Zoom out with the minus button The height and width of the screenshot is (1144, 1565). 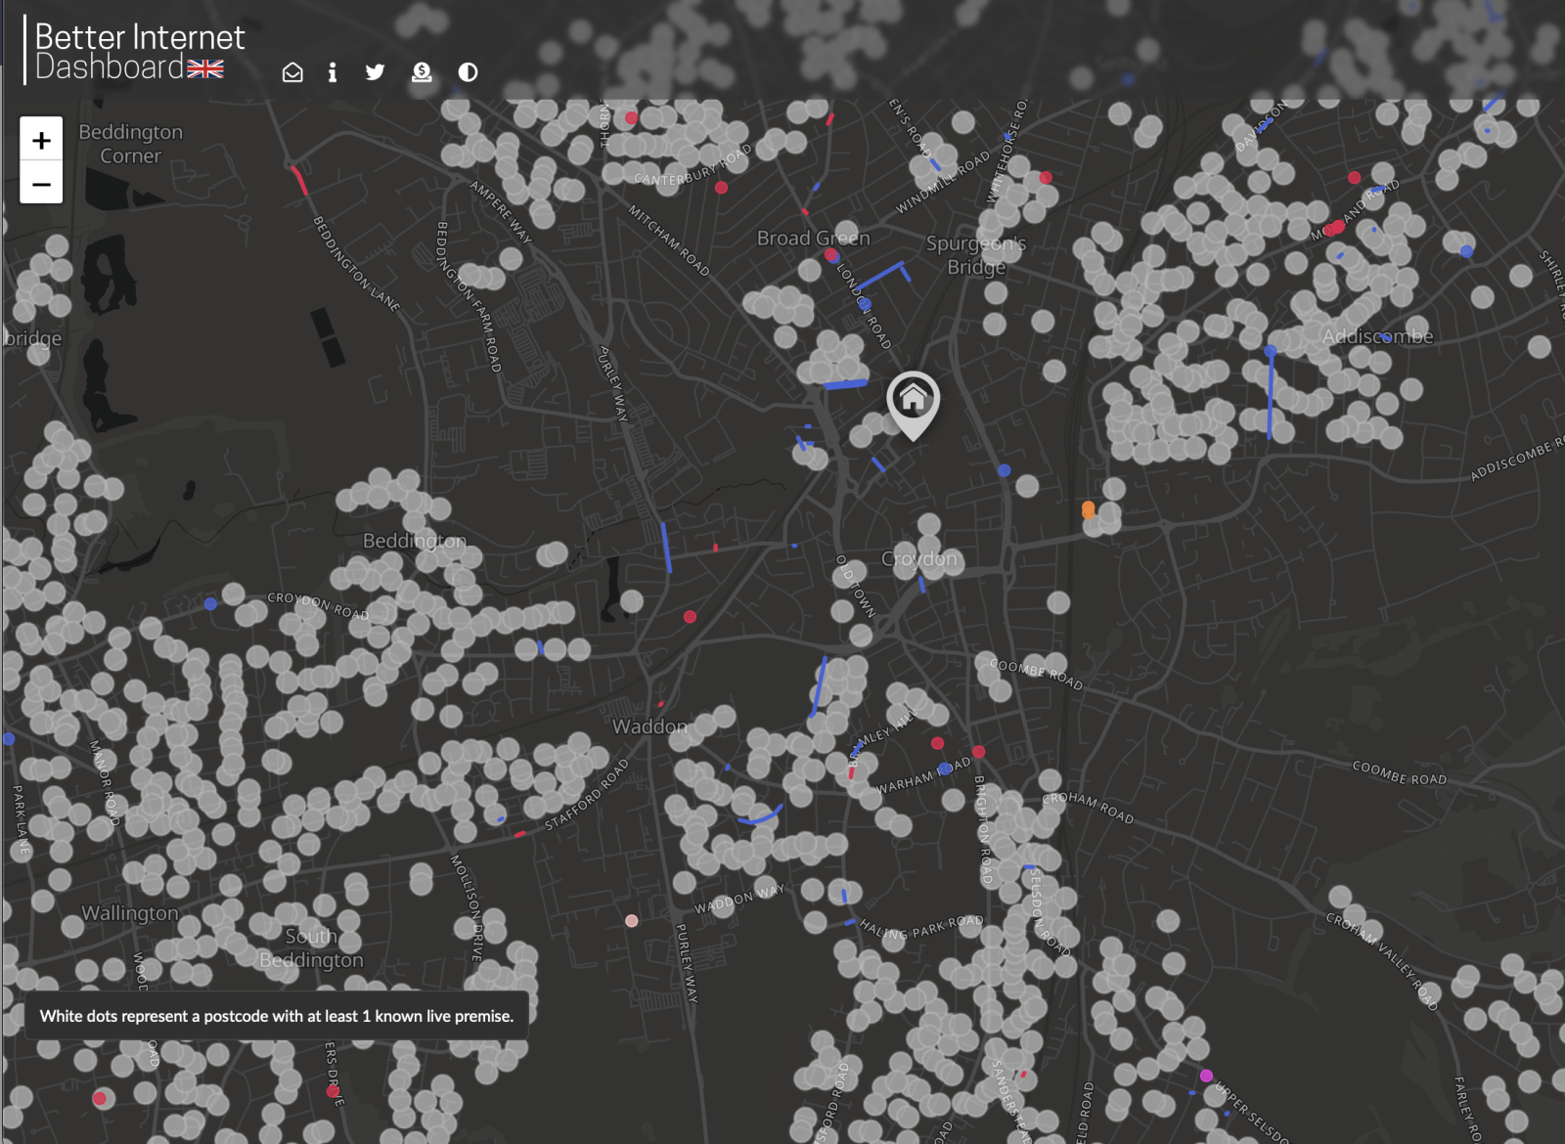(41, 183)
